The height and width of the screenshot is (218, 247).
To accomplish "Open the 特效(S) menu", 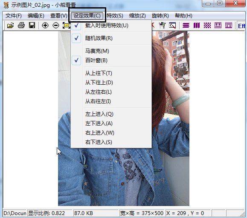I will point(115,16).
